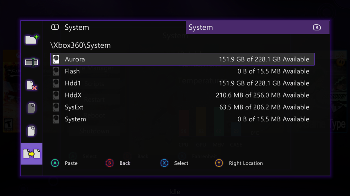Viewport: 350px width, 196px height.
Task: Click the Paste icon in the sidebar
Action: pyautogui.click(x=31, y=131)
